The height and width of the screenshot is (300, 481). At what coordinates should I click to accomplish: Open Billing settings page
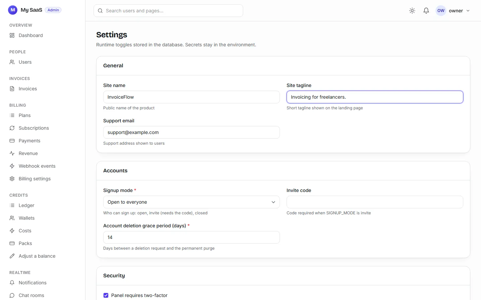43,179
